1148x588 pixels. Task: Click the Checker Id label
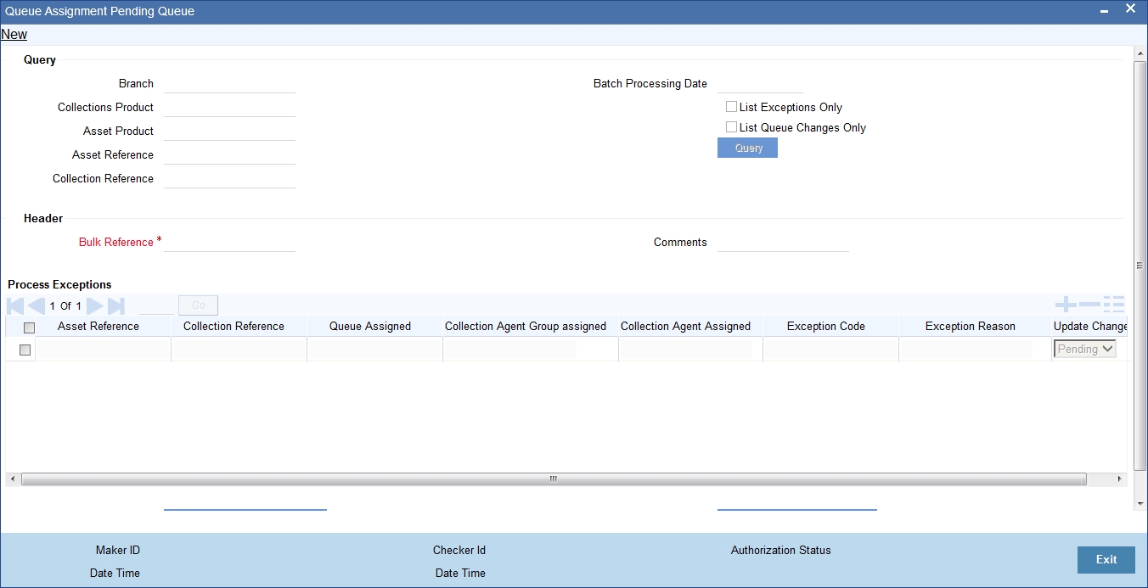459,551
